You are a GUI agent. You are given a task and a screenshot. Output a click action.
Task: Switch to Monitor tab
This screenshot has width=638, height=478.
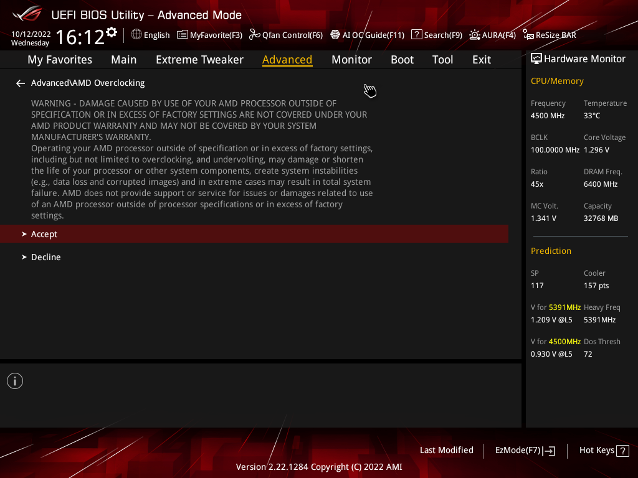(351, 60)
